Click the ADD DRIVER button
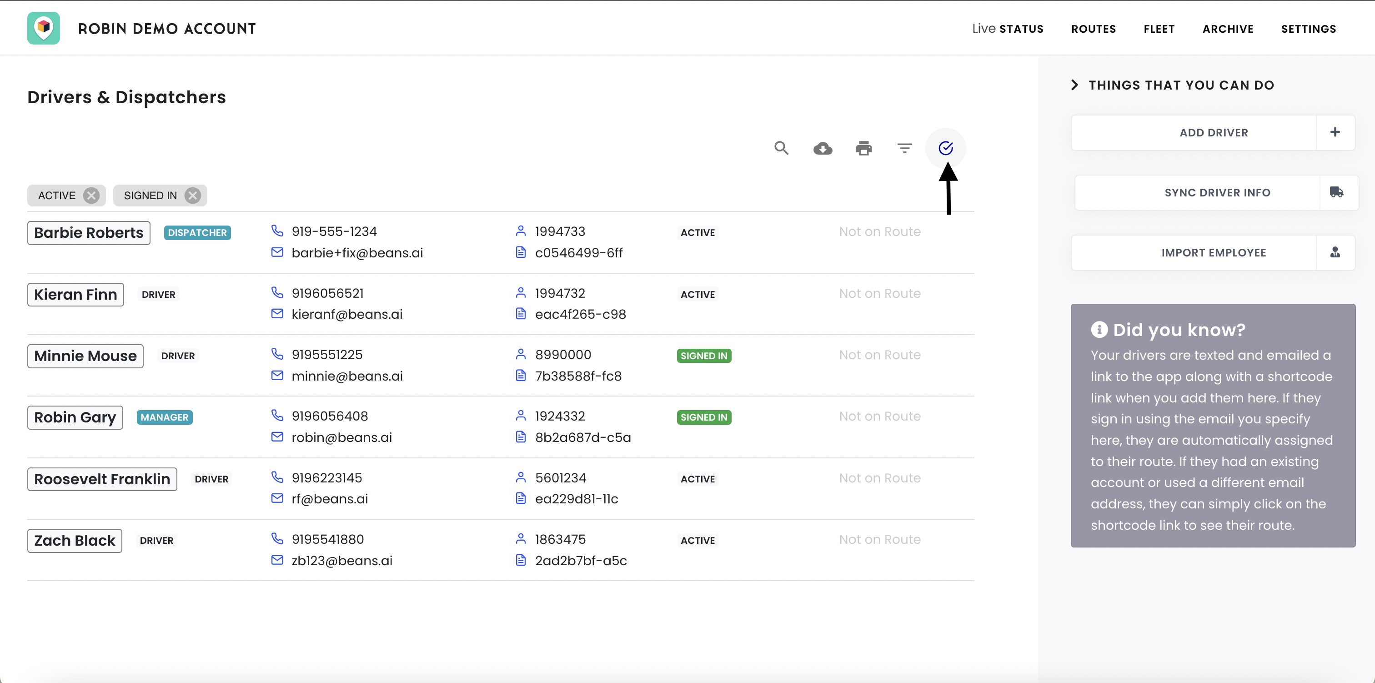This screenshot has height=683, width=1375. pos(1213,132)
